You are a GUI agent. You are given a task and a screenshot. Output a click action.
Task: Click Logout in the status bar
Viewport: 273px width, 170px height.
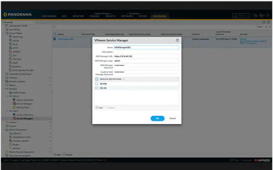pyautogui.click(x=15, y=160)
